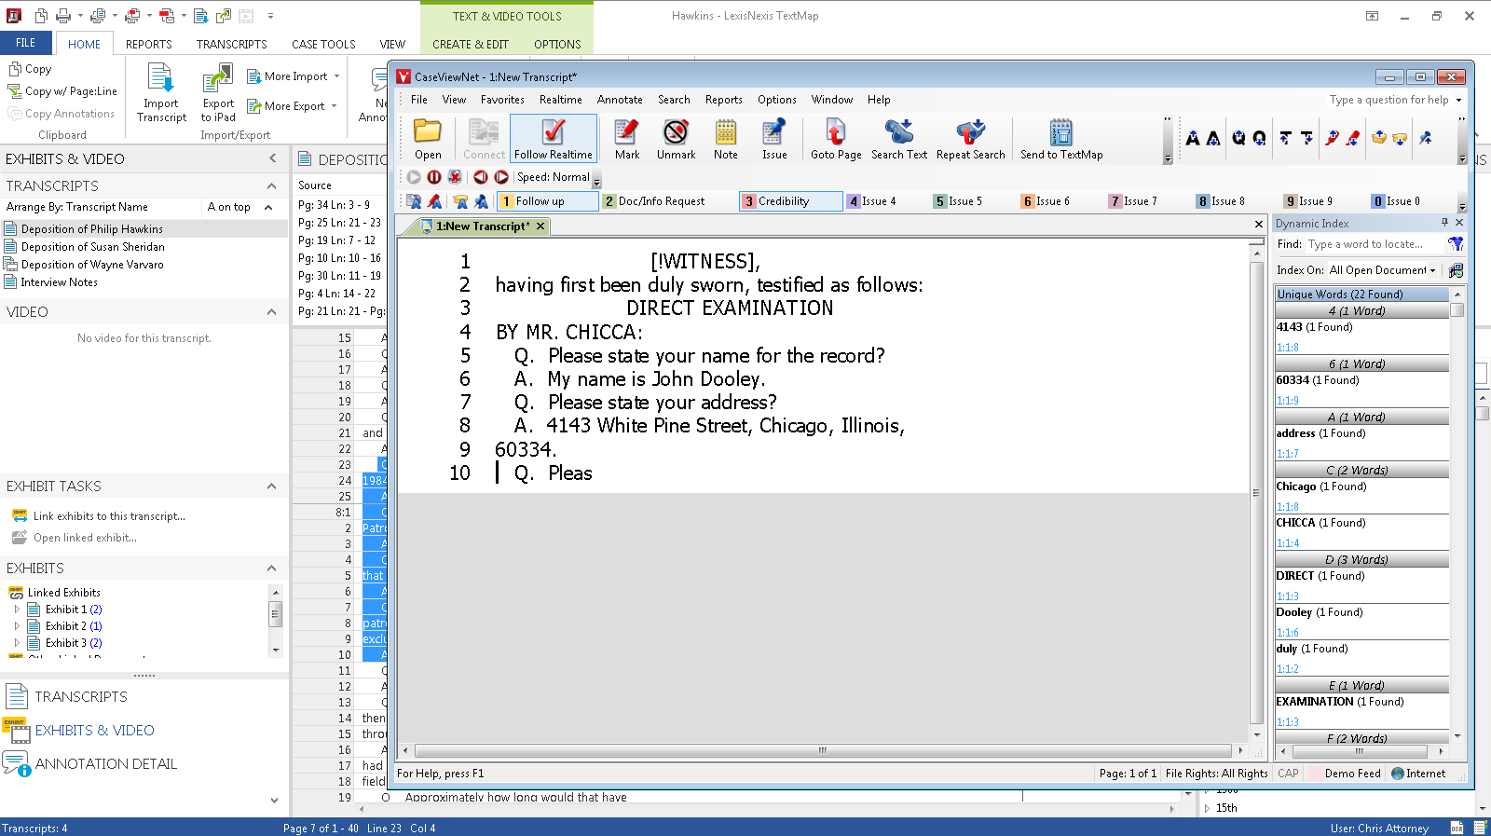This screenshot has width=1491, height=836.
Task: Collapse the TRANSCRIPTS section
Action: click(271, 186)
